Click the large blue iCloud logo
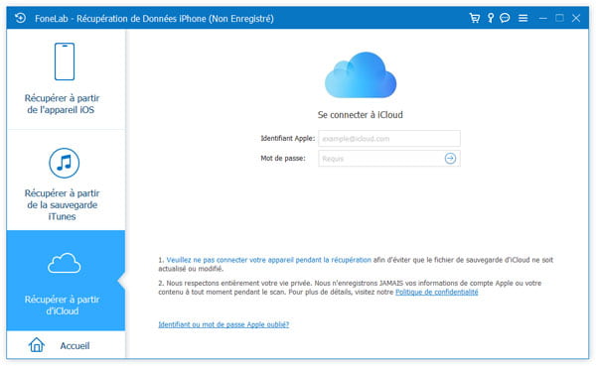The width and height of the screenshot is (596, 366). click(361, 74)
